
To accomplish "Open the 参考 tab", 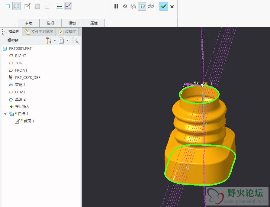I will pos(29,23).
